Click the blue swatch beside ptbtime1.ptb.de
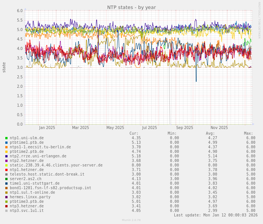 [6, 143]
